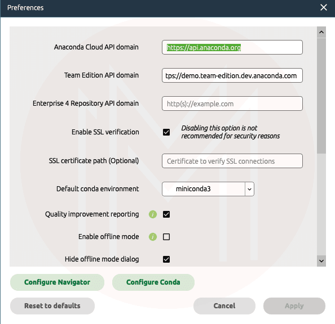Viewport: 335px width, 324px height.
Task: Click the 'Hide offline mode dialog' label
Action: tap(102, 259)
